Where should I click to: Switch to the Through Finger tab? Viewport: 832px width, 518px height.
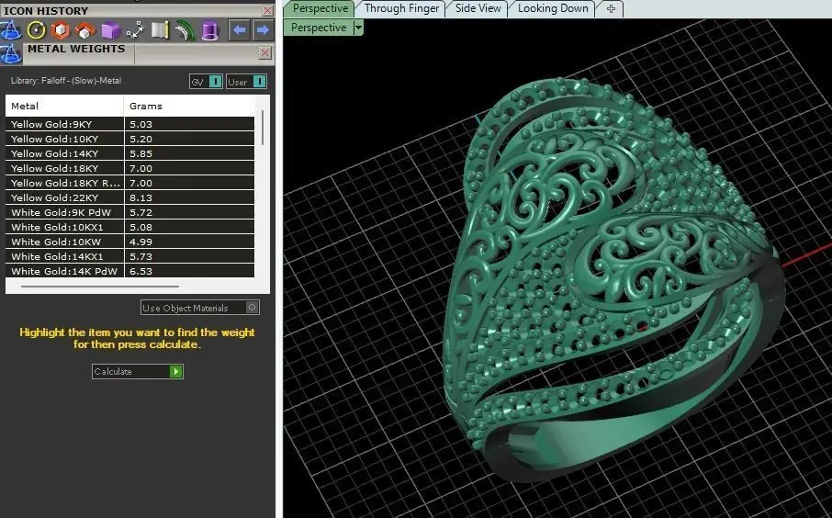pos(401,8)
